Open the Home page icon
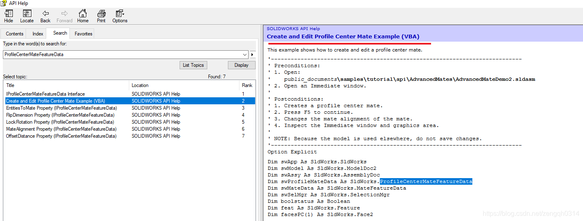Screen dimensions: 583x221 pos(83,16)
